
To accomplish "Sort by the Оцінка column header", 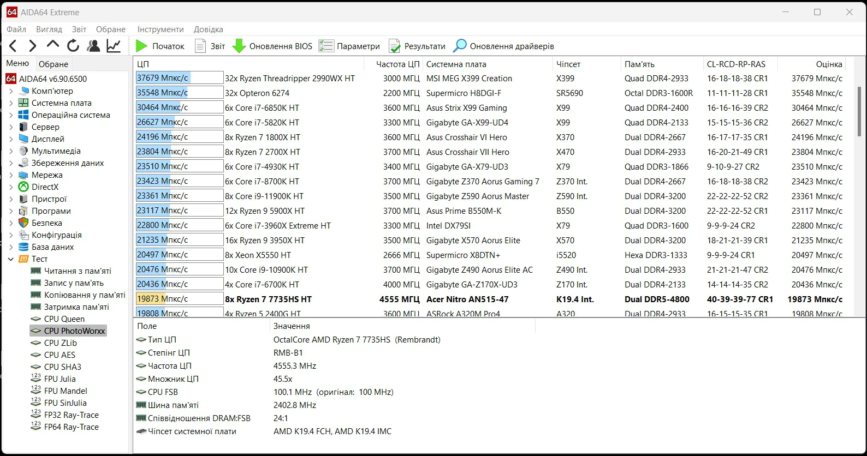I will point(811,64).
